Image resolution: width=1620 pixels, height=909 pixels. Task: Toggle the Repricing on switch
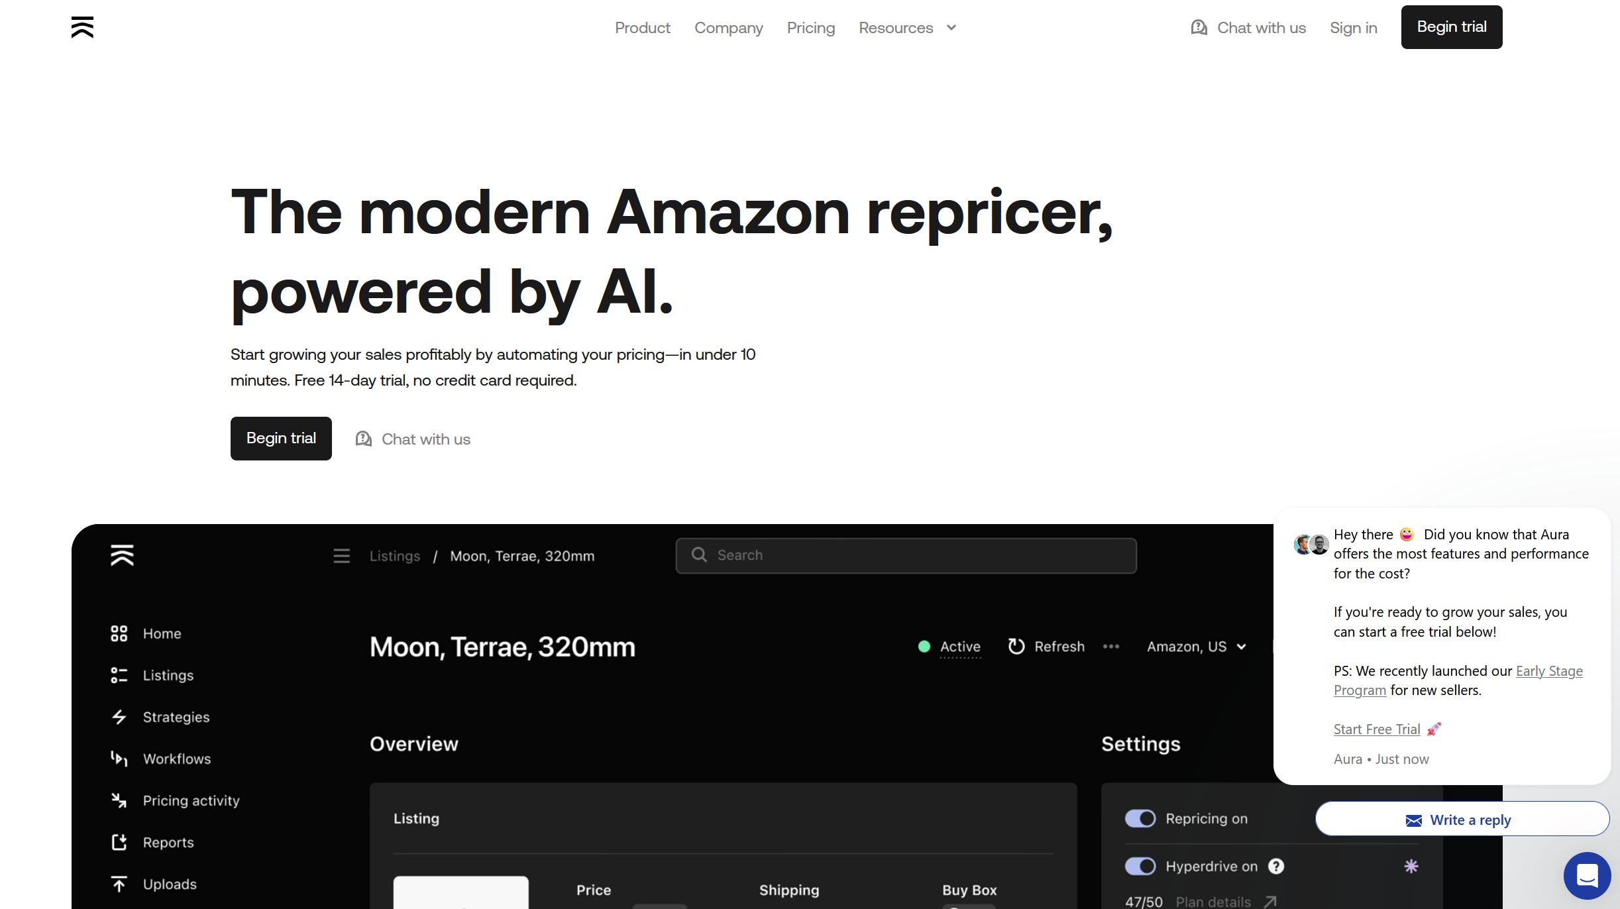[x=1140, y=818]
